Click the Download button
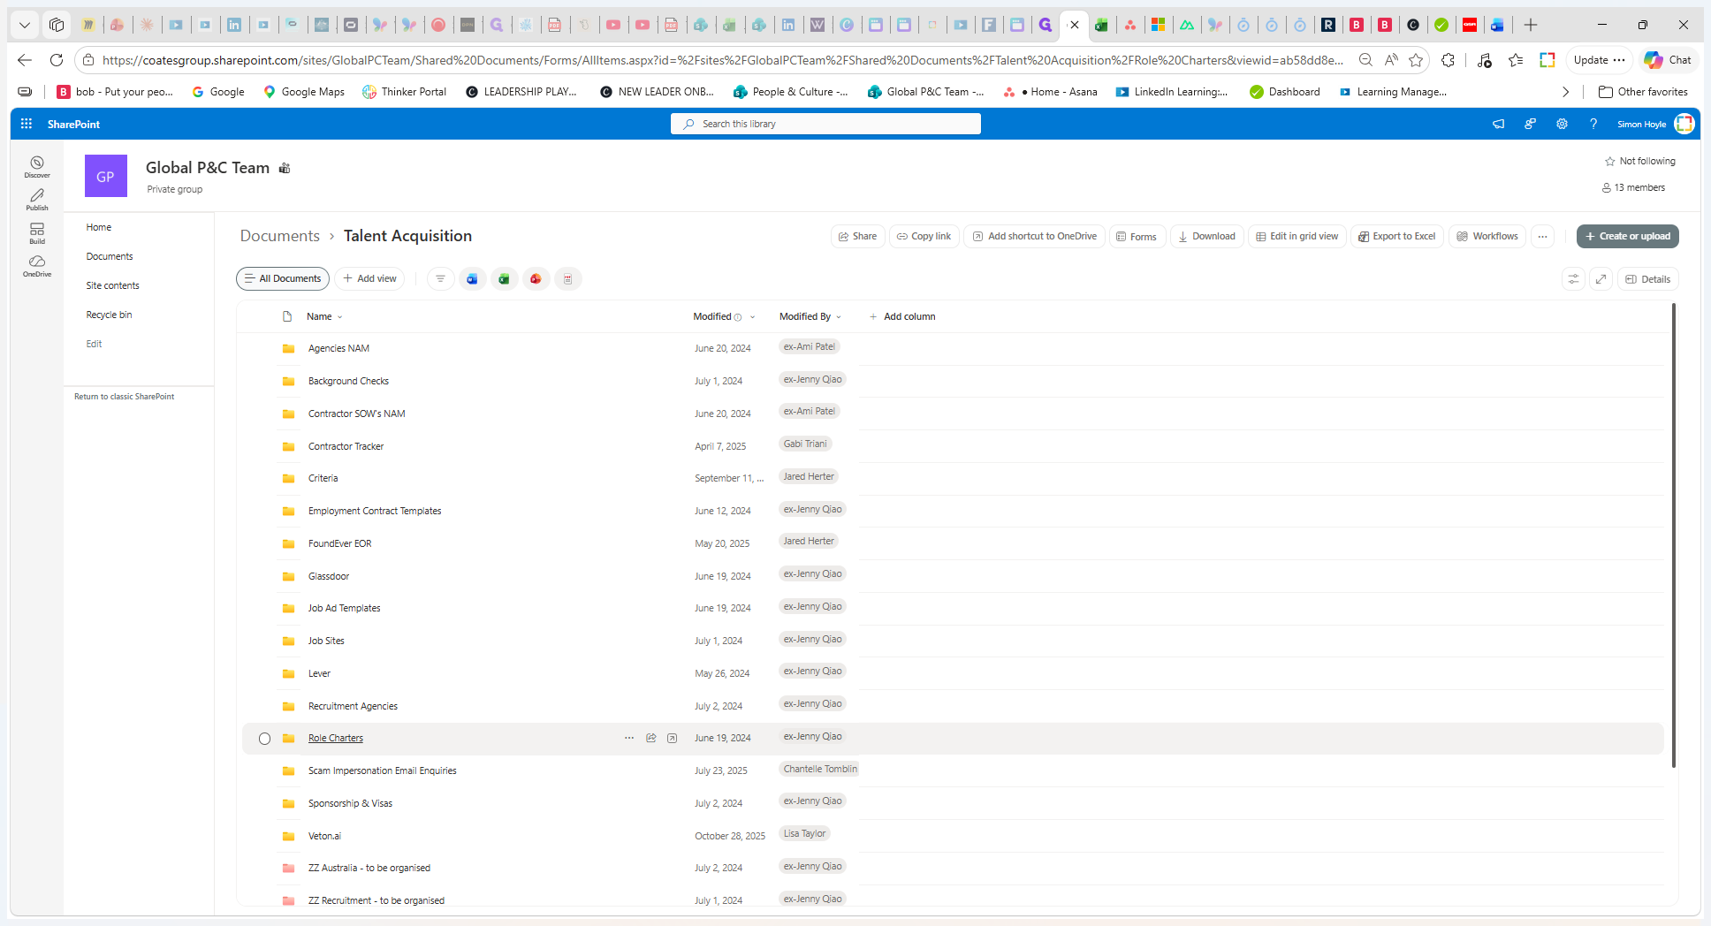Image resolution: width=1711 pixels, height=926 pixels. (1207, 236)
